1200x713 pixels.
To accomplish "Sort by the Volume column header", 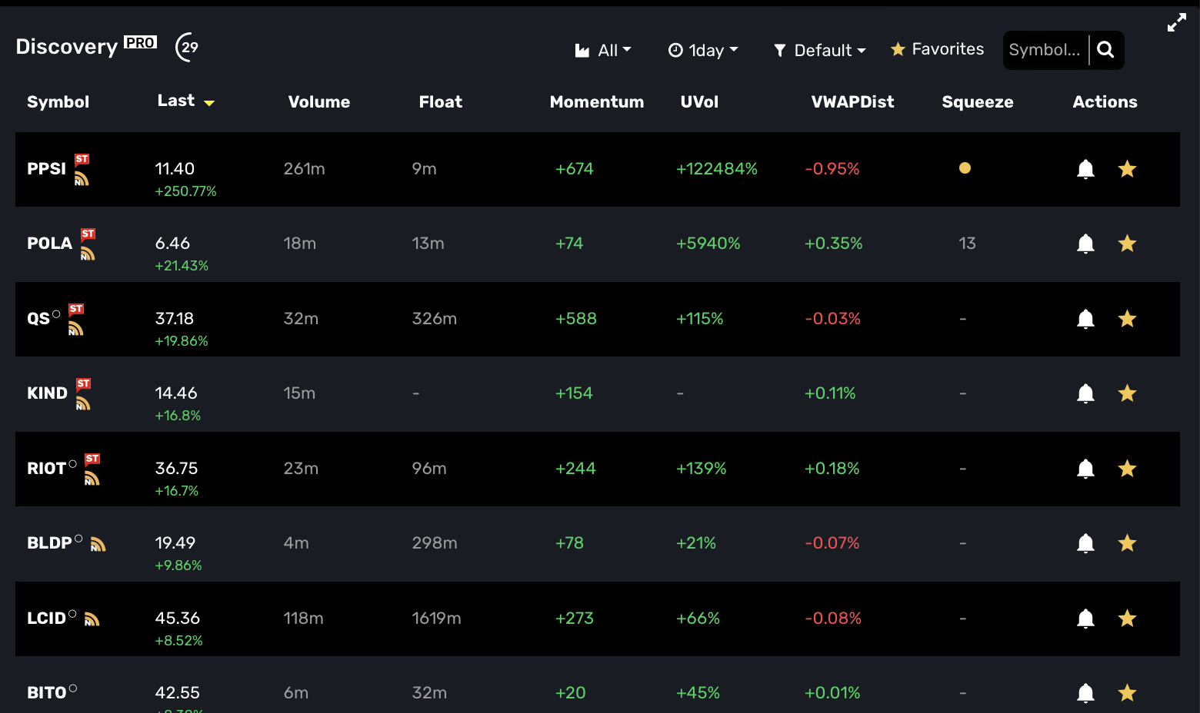I will 318,102.
